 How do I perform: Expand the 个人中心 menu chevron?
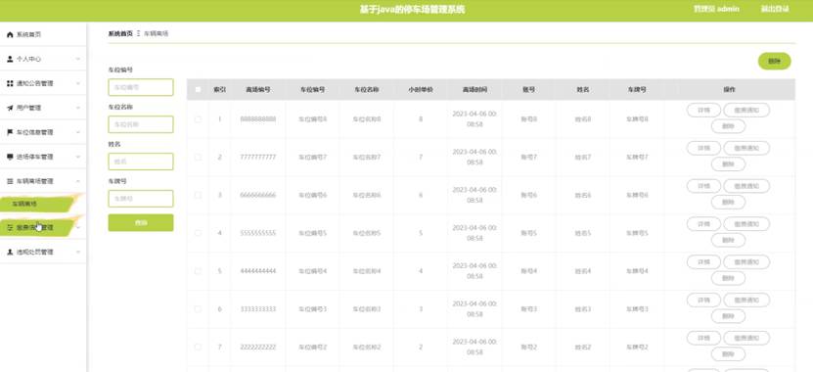(77, 59)
